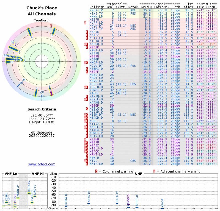This screenshot has height=211, width=220.
Task: Select the channel 4 marker on radar plot
Action: [29, 32]
